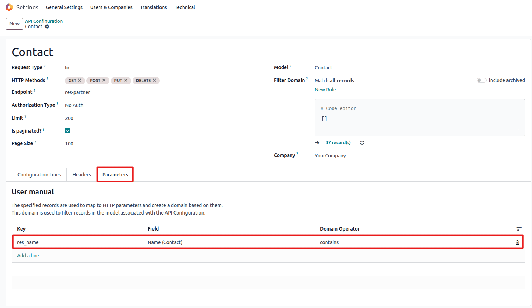Remove the DELETE method tag

[154, 80]
